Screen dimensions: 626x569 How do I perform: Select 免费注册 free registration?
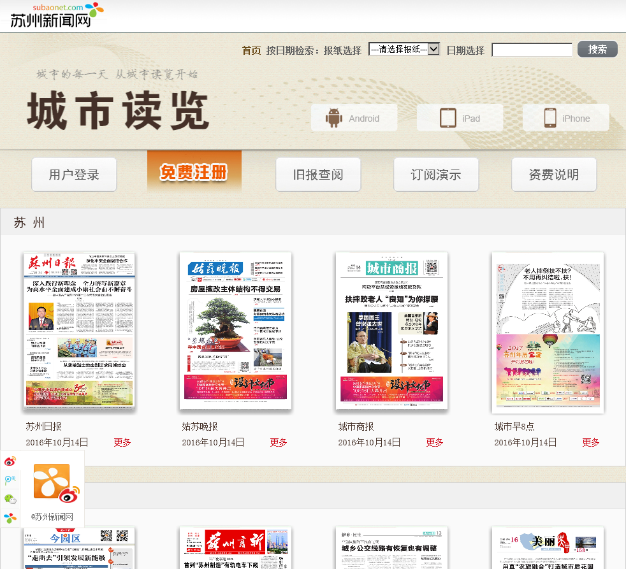coord(194,171)
